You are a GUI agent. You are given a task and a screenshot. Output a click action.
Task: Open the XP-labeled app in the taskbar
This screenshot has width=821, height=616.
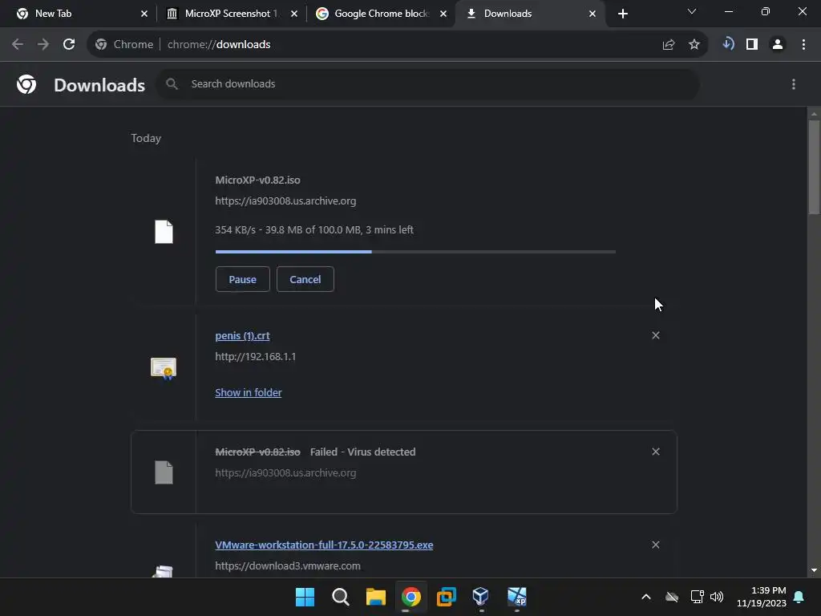coord(517,597)
